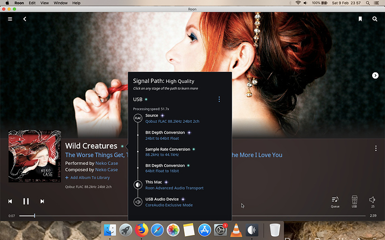Click the Wild Creatures track title
This screenshot has width=385, height=240.
pyautogui.click(x=91, y=146)
